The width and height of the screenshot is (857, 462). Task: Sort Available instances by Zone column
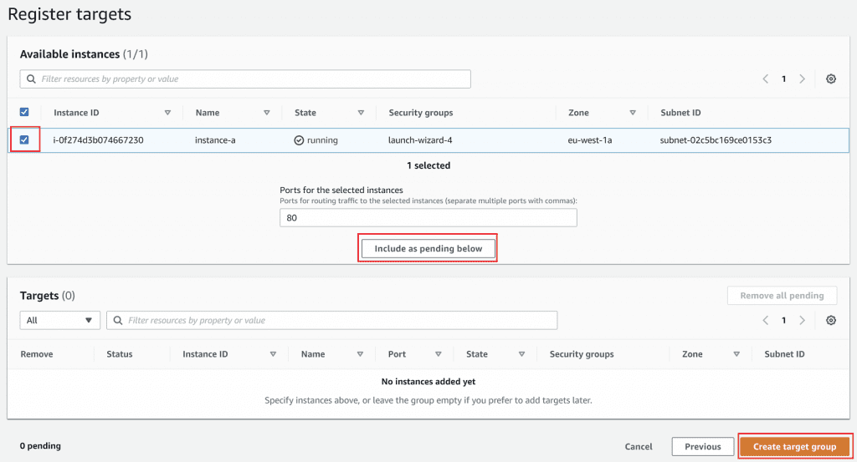[633, 113]
